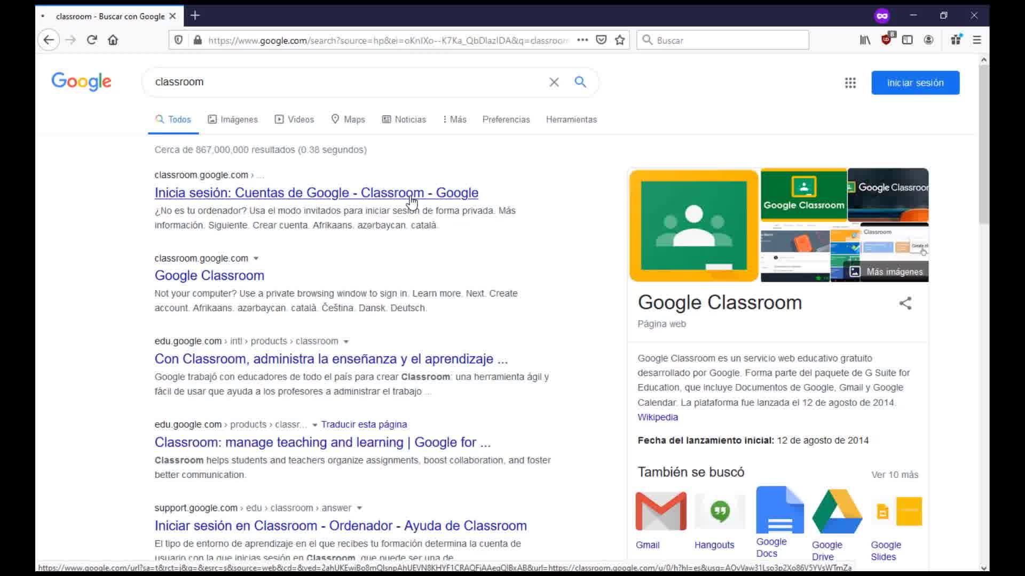Open 'Con Classroom, administra la enseñanza' result

tap(331, 359)
